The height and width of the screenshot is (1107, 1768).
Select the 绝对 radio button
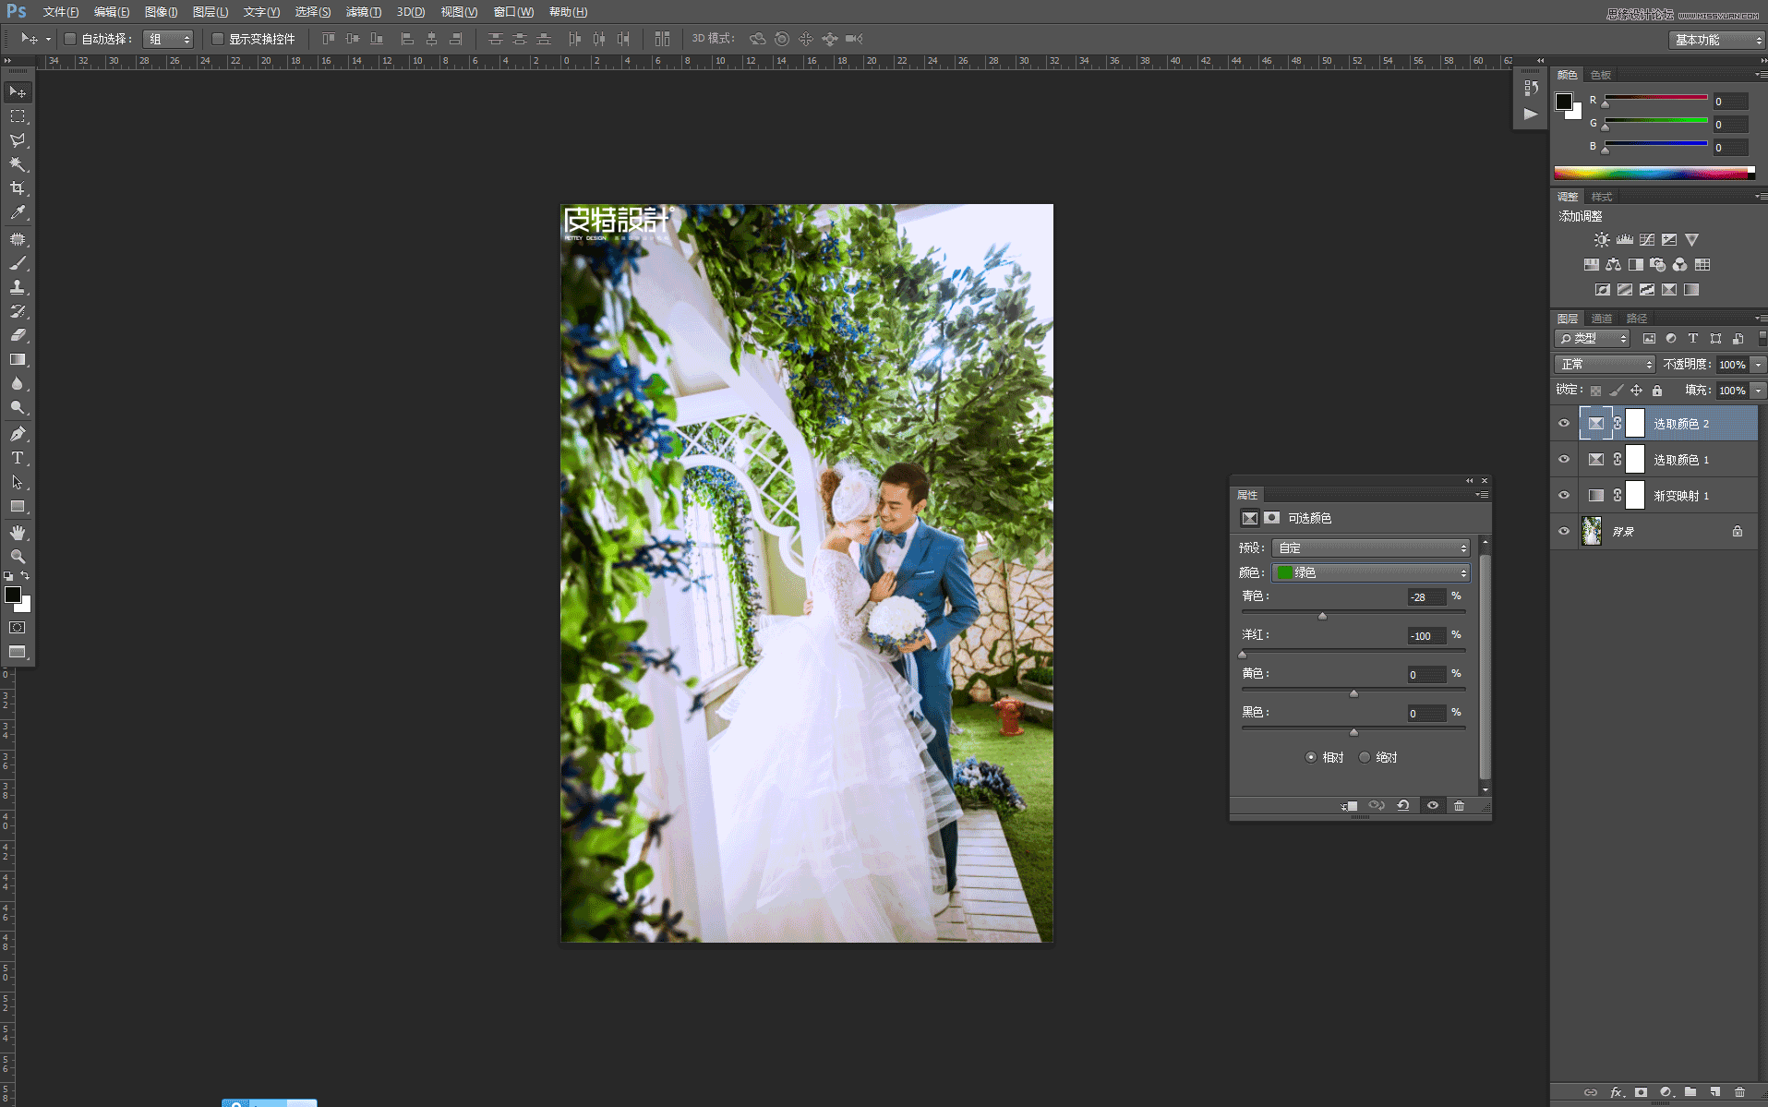click(x=1365, y=757)
